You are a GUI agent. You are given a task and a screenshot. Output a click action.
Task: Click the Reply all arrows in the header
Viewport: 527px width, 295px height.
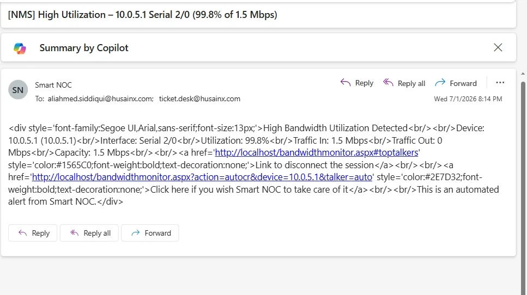[x=388, y=82]
